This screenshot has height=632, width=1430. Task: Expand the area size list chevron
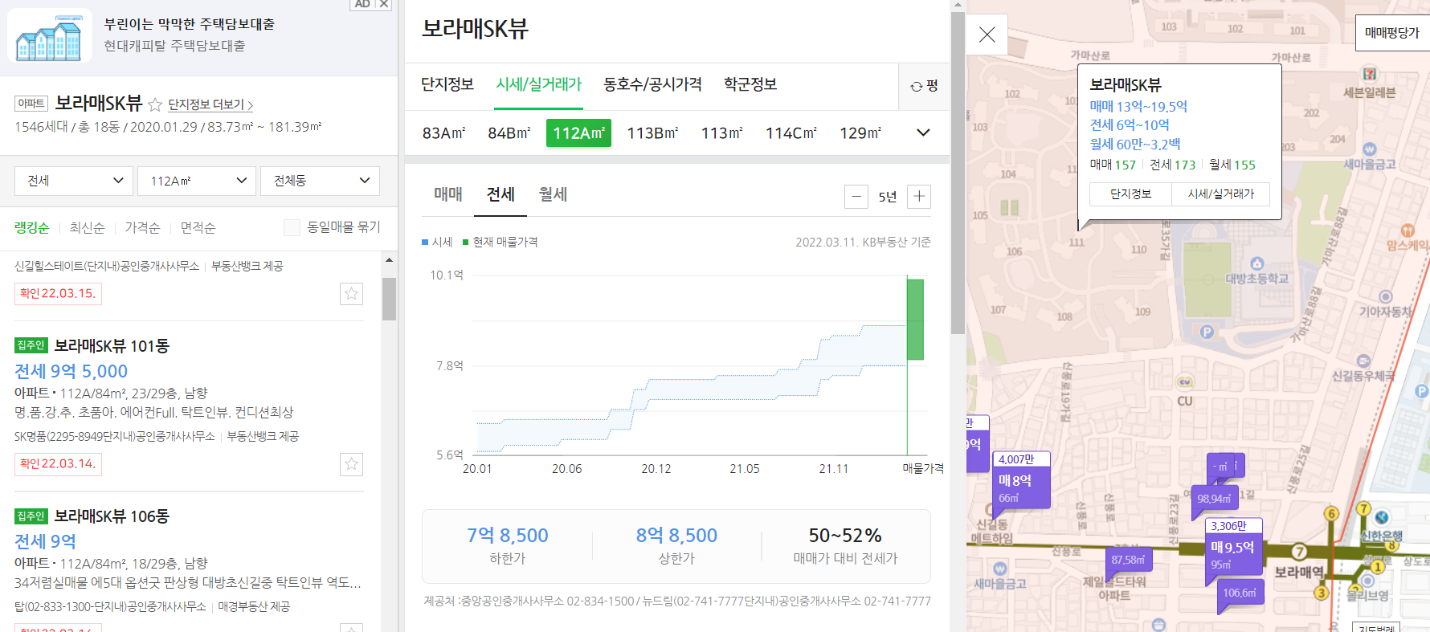[923, 133]
